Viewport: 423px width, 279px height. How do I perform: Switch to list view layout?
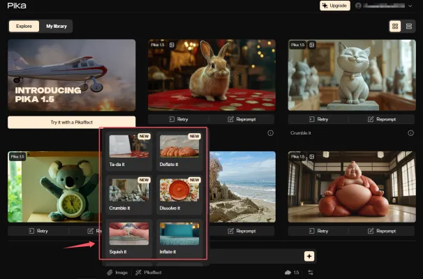pos(408,26)
